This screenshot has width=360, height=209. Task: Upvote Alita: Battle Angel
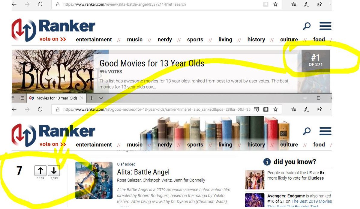point(40,171)
